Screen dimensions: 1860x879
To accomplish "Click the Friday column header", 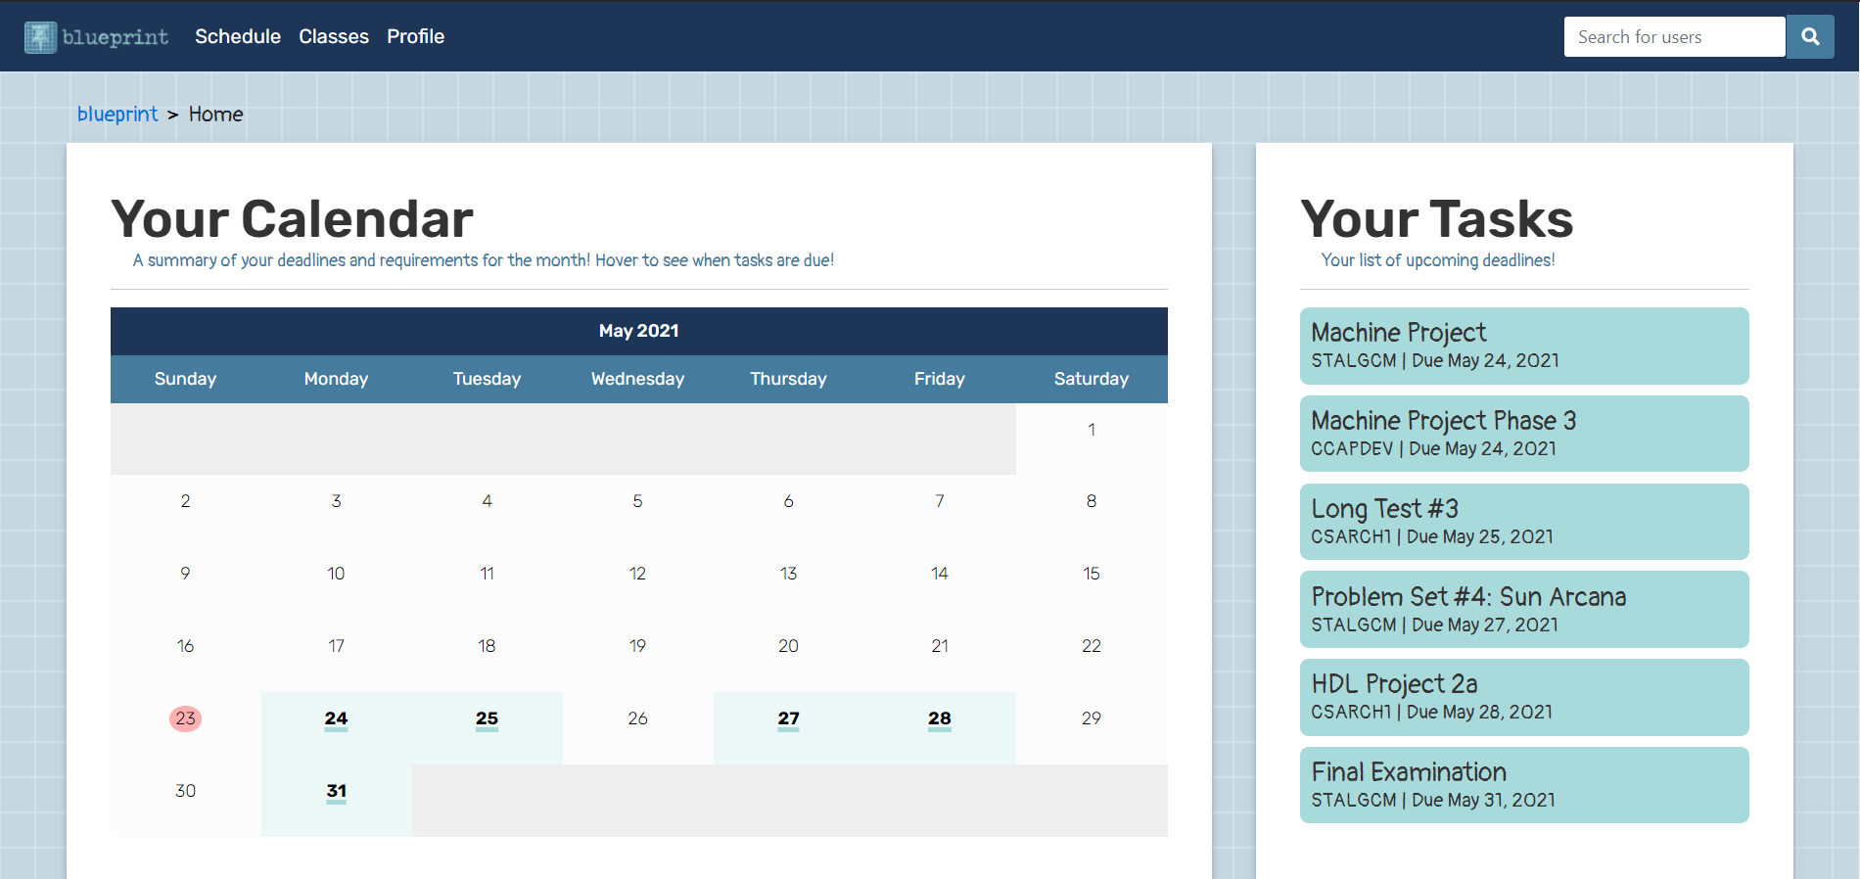I will 940,379.
